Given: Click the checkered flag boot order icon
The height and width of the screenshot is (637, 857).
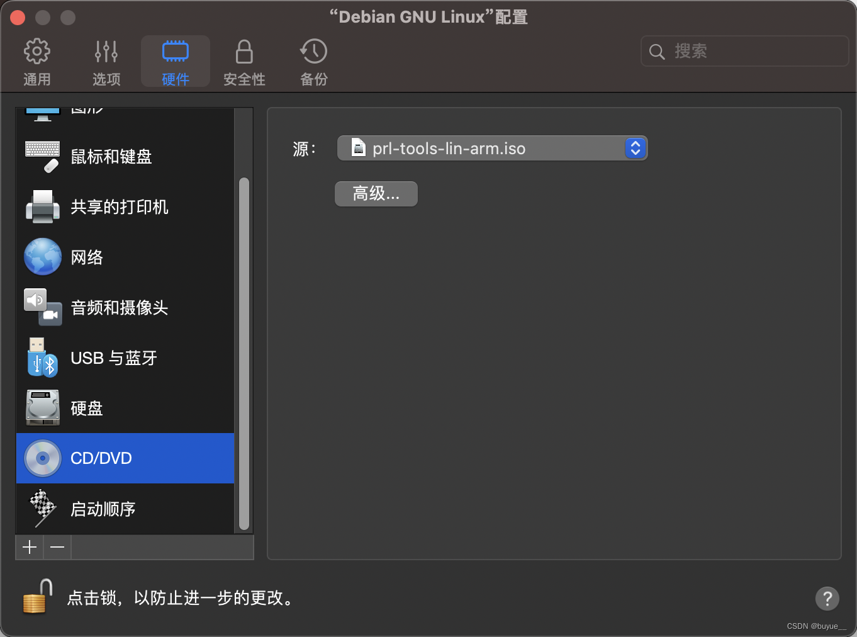Looking at the screenshot, I should tap(43, 509).
